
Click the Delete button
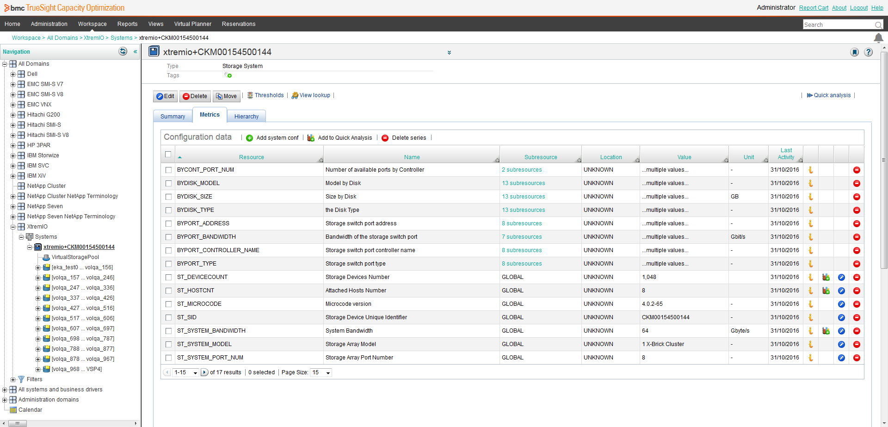(195, 96)
